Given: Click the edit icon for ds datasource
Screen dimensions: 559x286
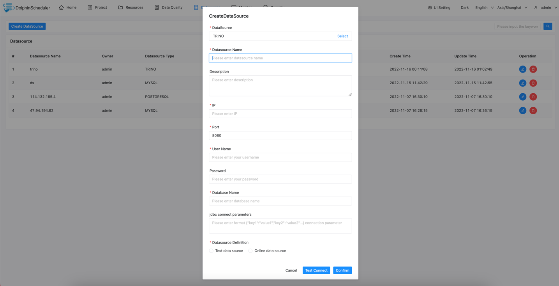Looking at the screenshot, I should pyautogui.click(x=522, y=83).
